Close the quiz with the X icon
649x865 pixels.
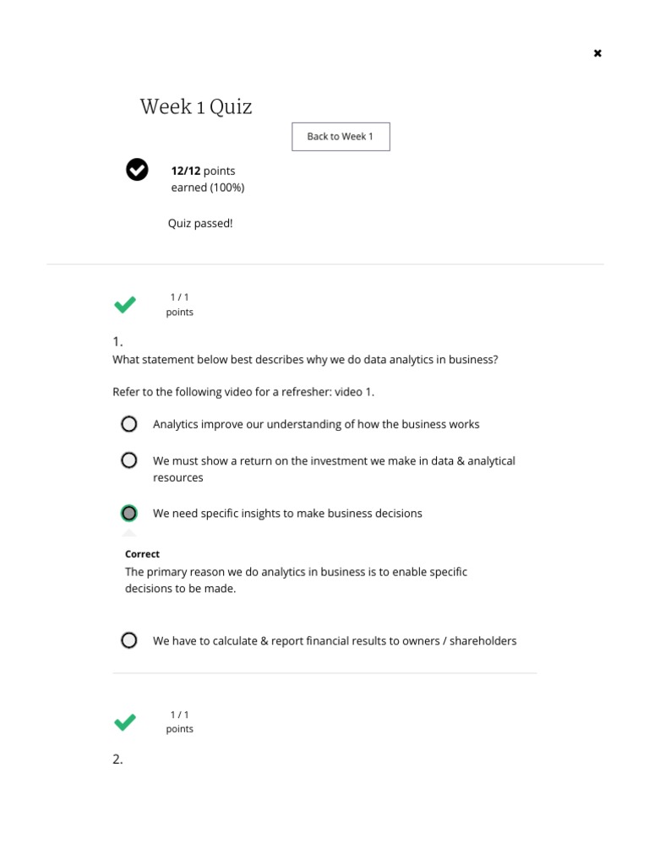(597, 53)
